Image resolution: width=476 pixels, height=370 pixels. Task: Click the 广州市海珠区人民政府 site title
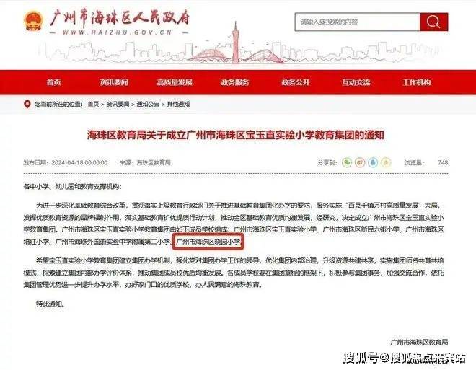(119, 18)
